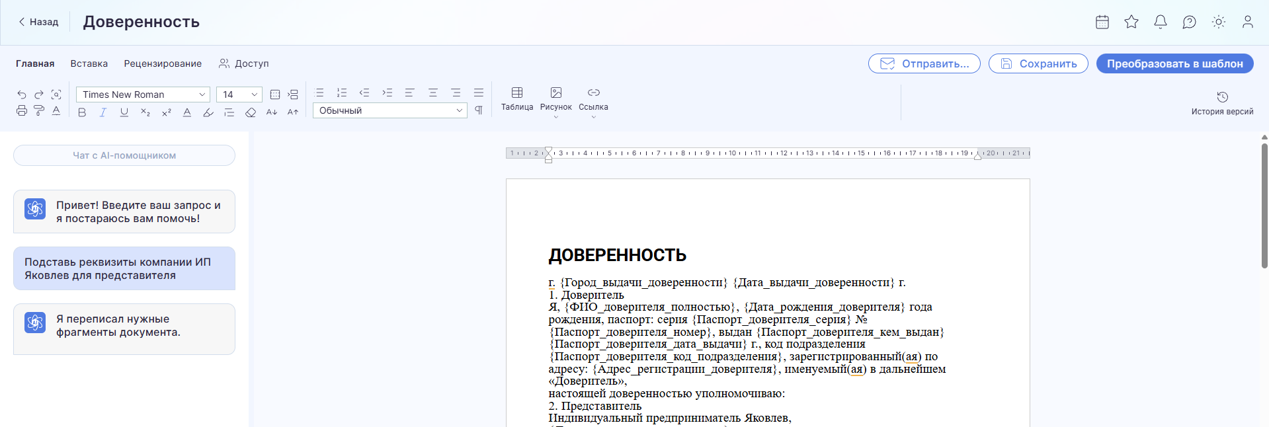Click the font color A icon
This screenshot has width=1269, height=427.
[x=187, y=112]
